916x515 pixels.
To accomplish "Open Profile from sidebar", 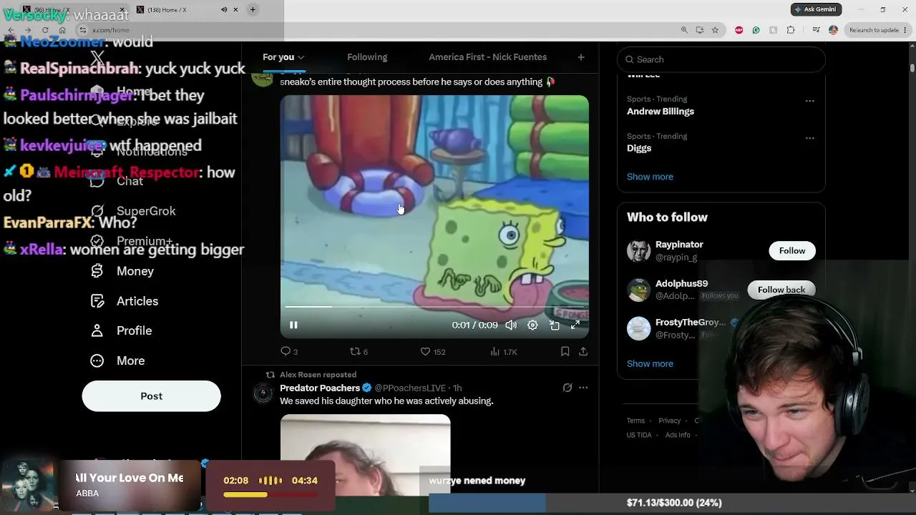I will [x=122, y=330].
